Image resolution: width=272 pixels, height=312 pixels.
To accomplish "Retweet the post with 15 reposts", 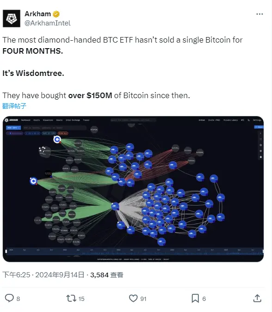I will (71, 298).
